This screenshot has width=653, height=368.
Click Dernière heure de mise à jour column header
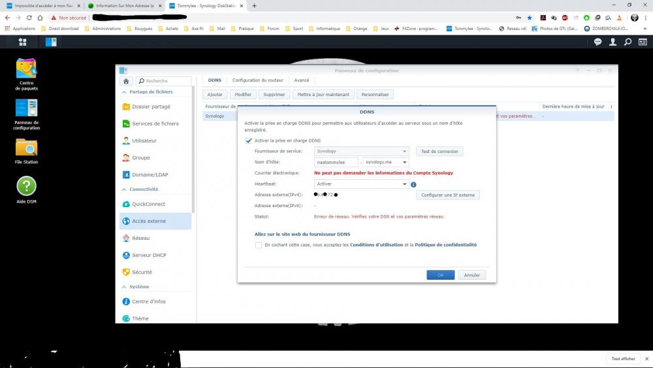coord(573,107)
